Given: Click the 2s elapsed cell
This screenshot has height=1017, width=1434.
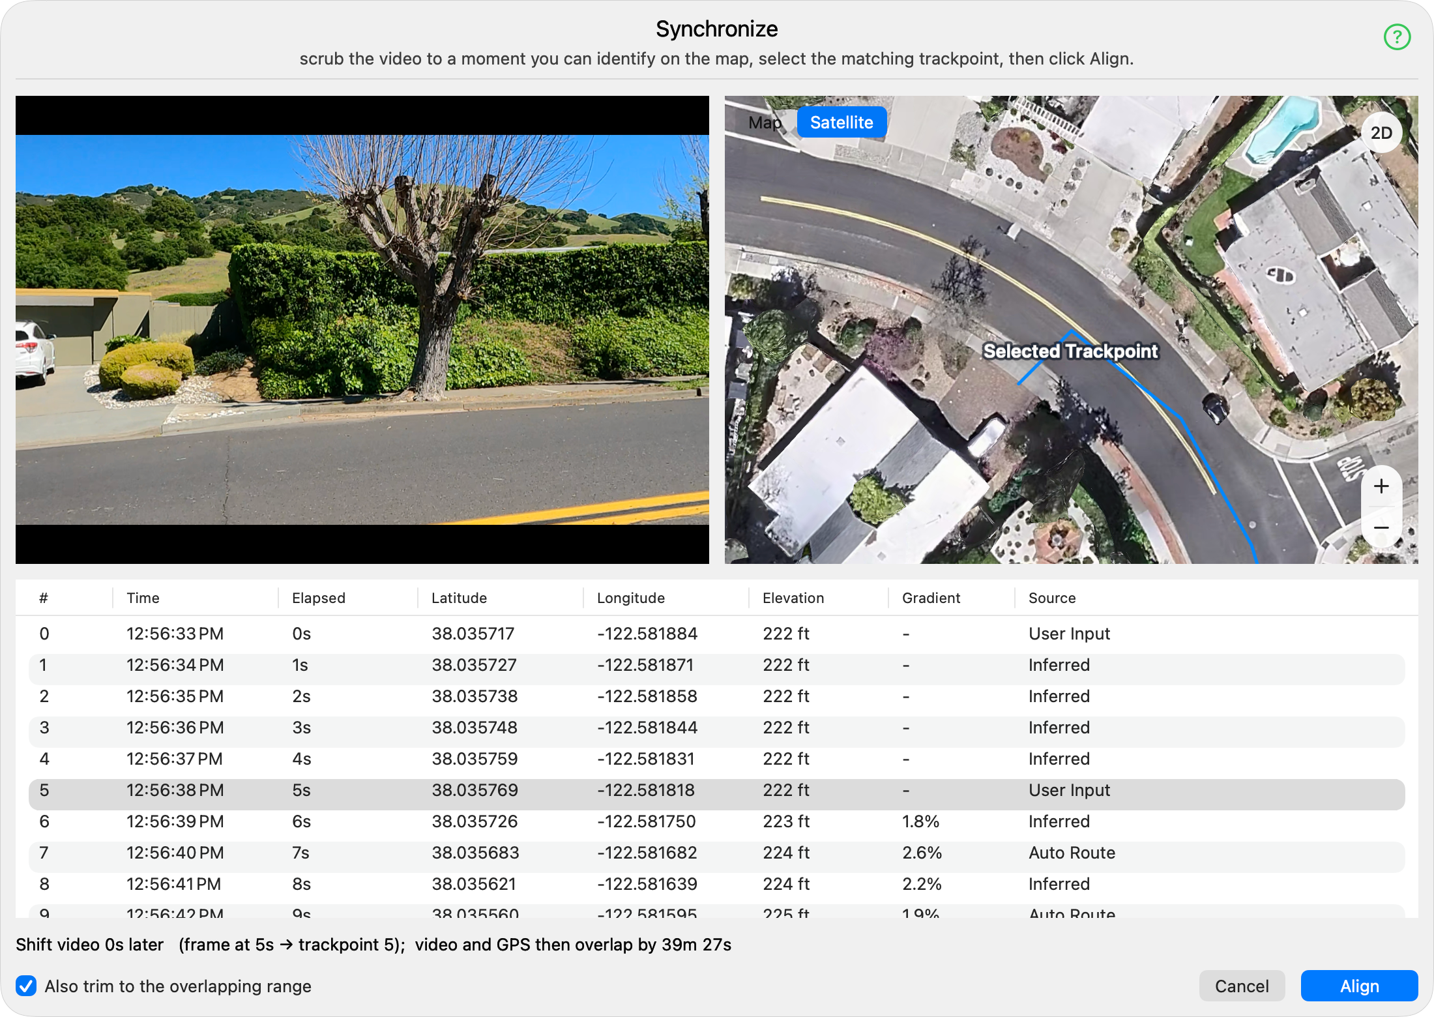Looking at the screenshot, I should pos(301,696).
